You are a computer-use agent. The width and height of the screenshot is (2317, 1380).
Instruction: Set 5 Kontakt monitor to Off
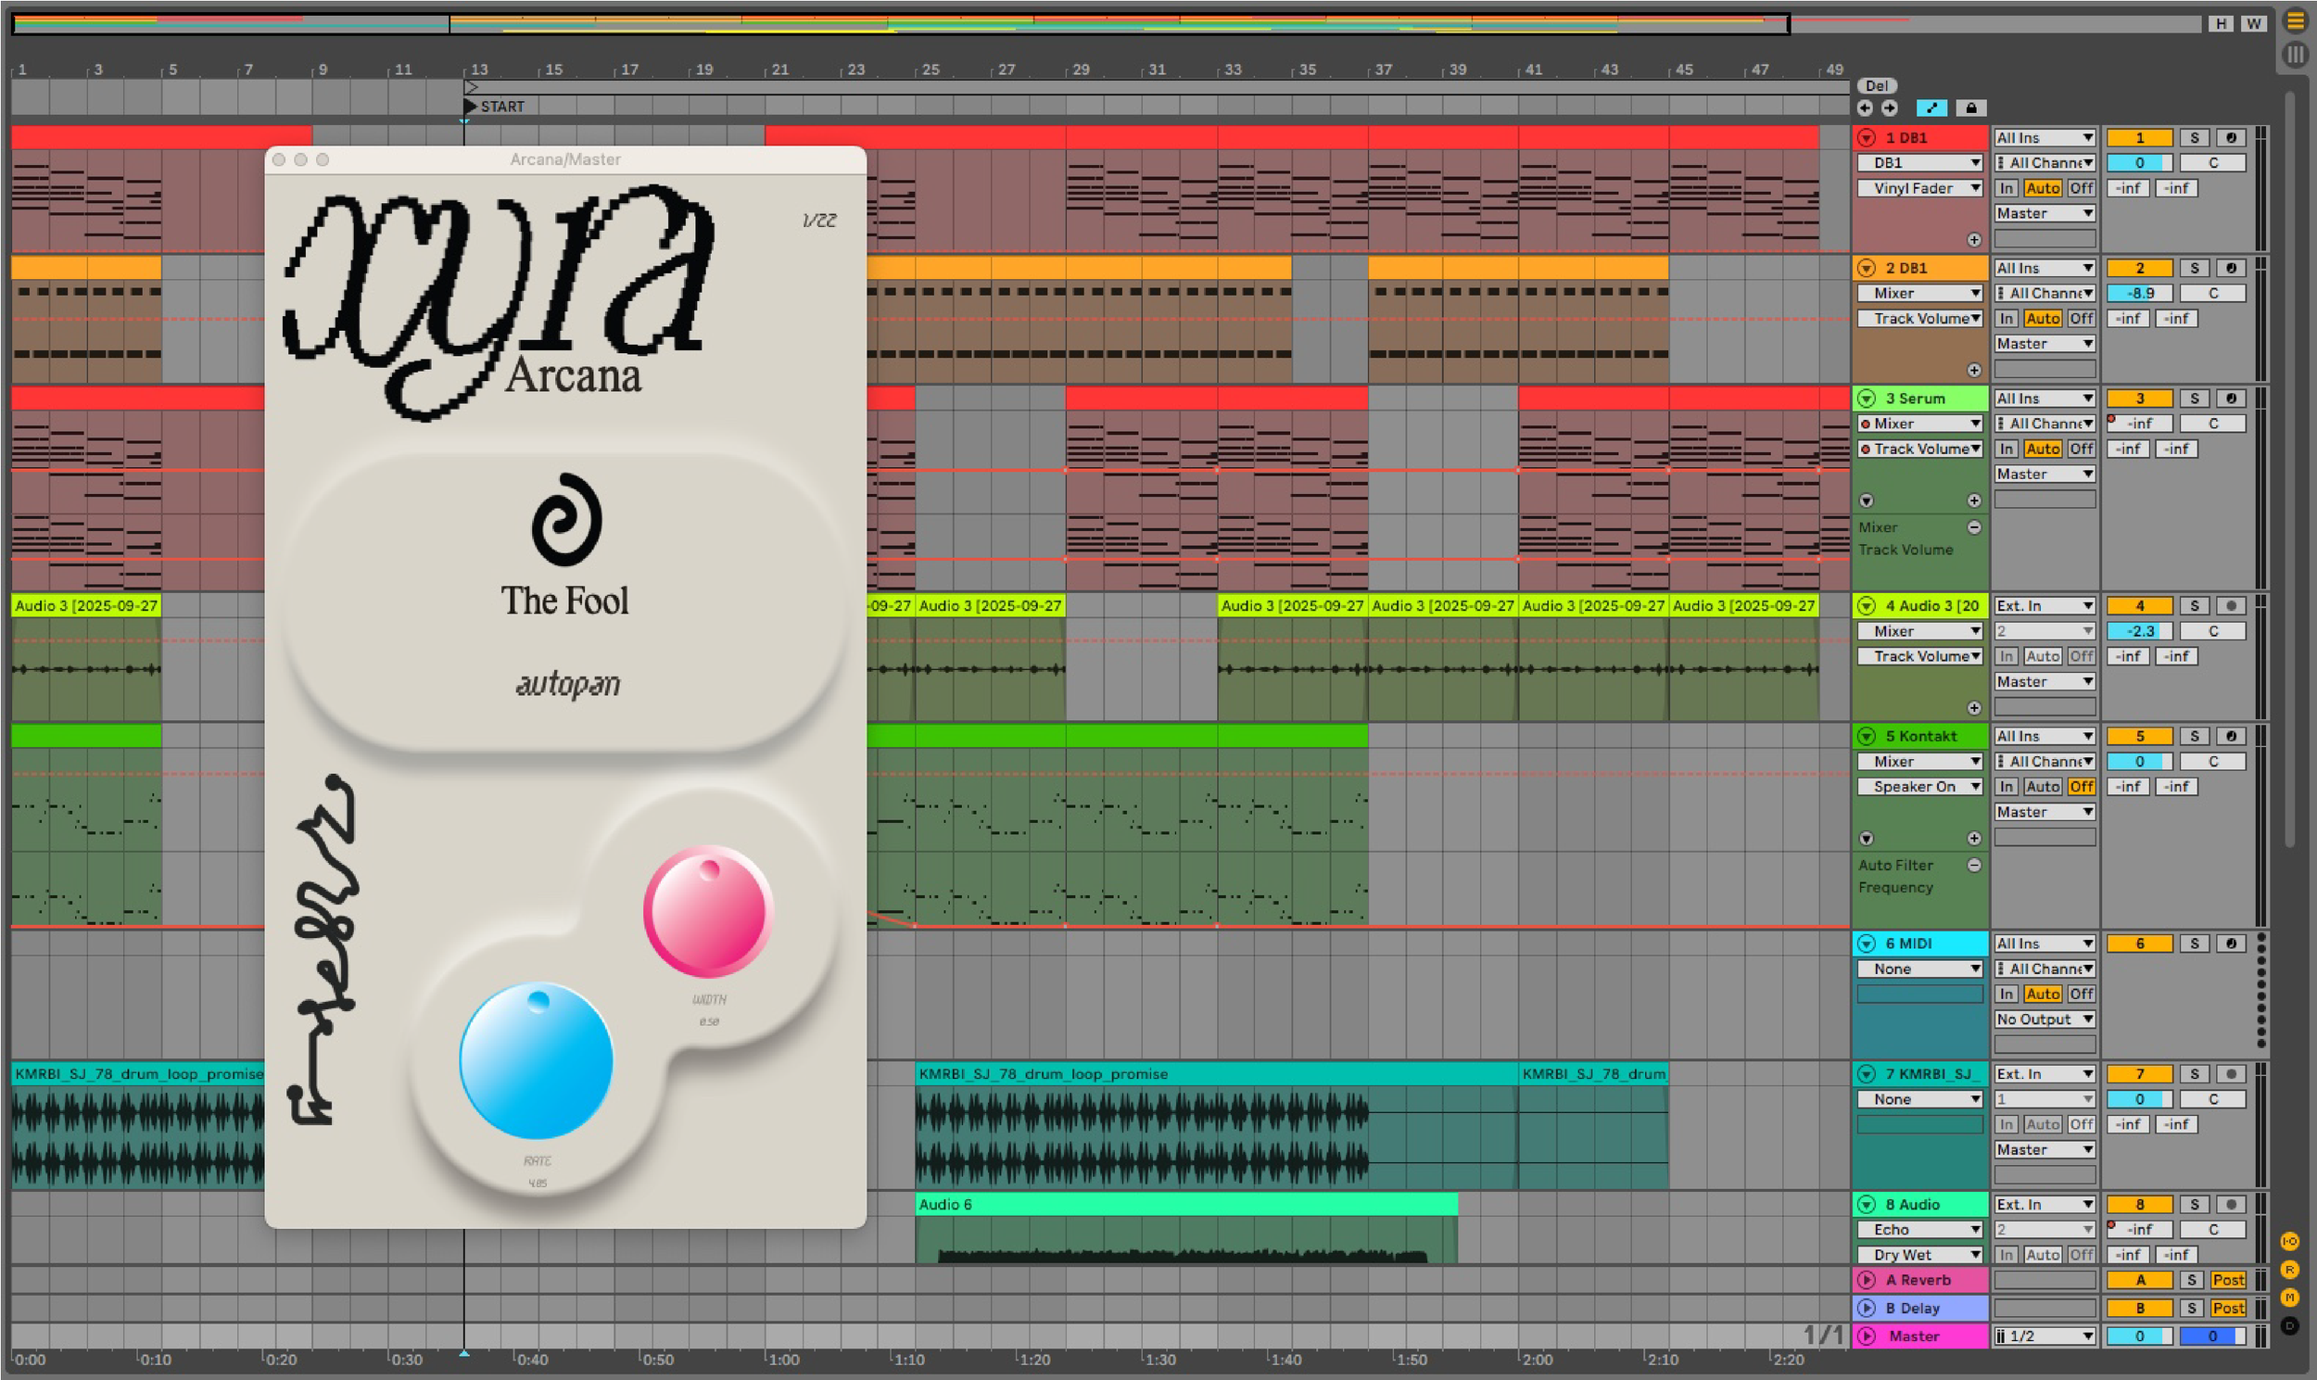[2081, 787]
